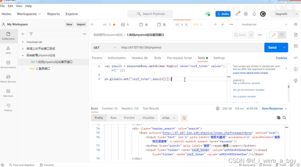The width and height of the screenshot is (301, 167).
Task: Click the plus icon to create collection
Action: point(23,34)
